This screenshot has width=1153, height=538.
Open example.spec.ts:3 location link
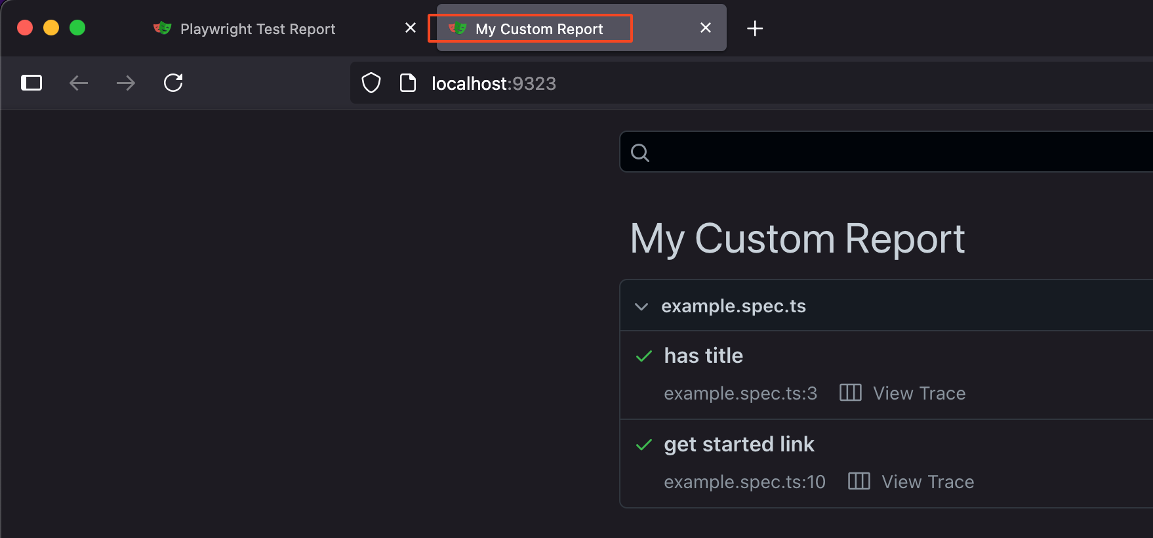740,393
